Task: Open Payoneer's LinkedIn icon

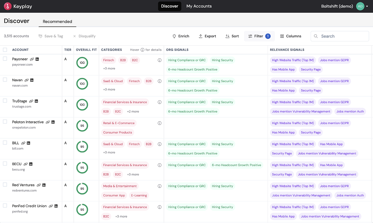Action: coord(37,59)
